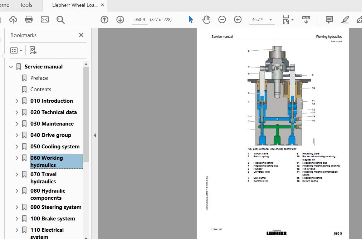Click the Save to cloud upload icon
The width and height of the screenshot is (362, 239).
13,20
